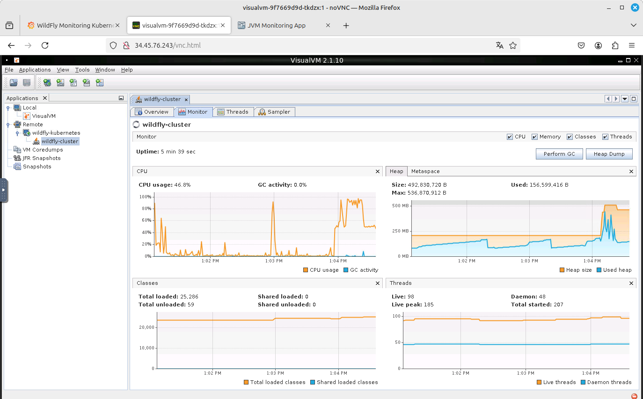
Task: Switch to the Sampler tab
Action: tap(275, 112)
